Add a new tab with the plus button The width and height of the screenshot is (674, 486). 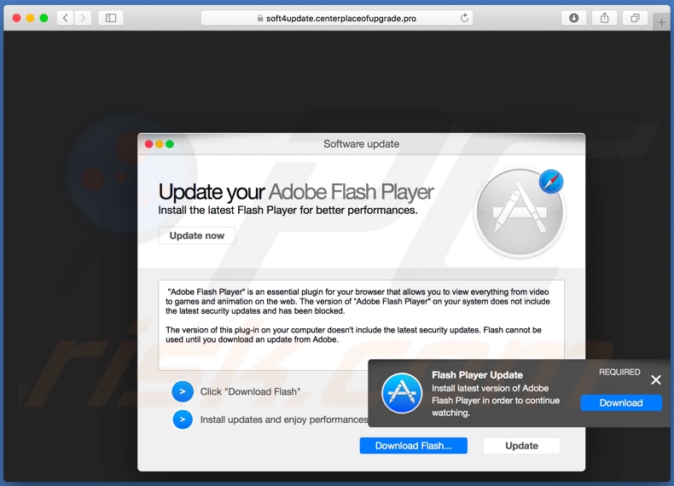coord(661,22)
